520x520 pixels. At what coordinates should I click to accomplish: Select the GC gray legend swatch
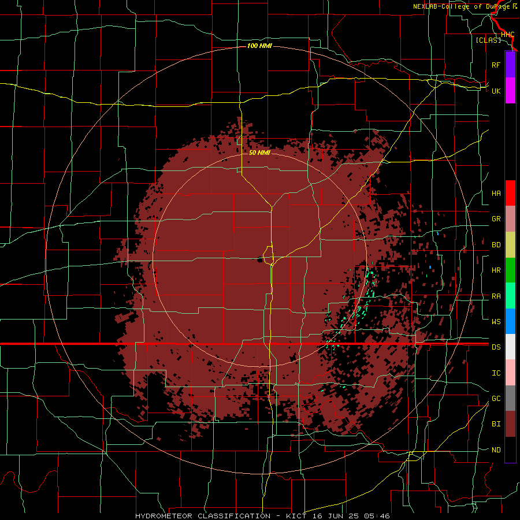(x=510, y=398)
